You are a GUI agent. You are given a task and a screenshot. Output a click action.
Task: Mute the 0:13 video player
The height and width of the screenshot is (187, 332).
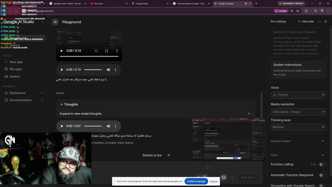click(96, 51)
